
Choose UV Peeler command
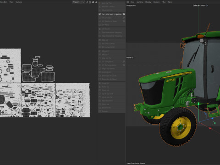(112, 29)
